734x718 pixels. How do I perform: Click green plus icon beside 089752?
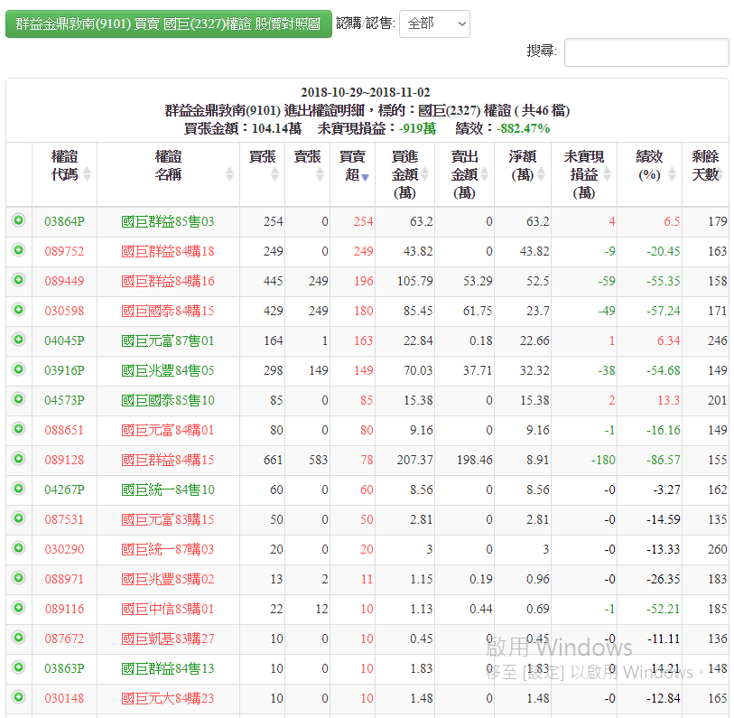(18, 251)
